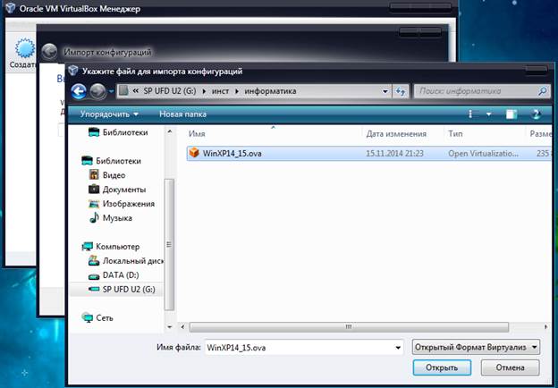Click the Сеть network icon

click(x=88, y=317)
